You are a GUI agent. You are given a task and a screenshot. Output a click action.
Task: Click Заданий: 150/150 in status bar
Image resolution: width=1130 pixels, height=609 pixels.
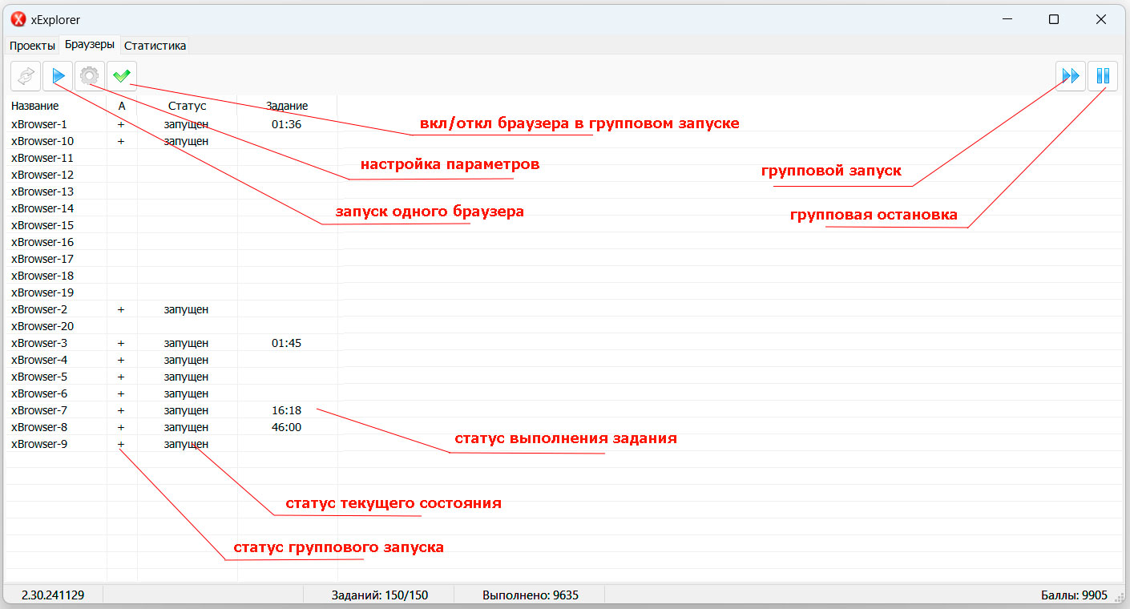pos(380,595)
